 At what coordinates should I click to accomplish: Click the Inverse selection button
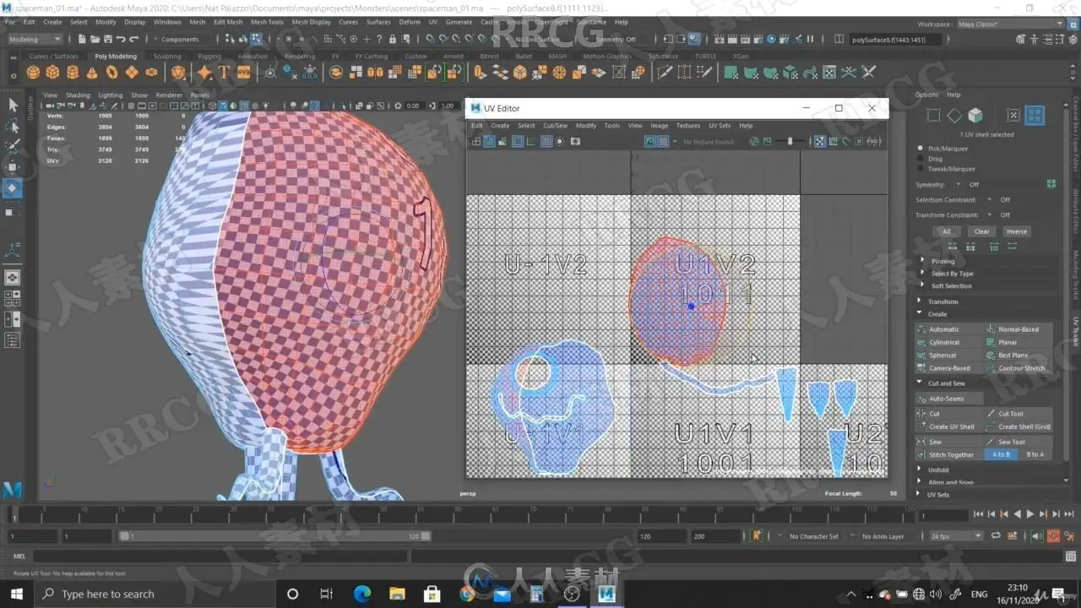1017,231
